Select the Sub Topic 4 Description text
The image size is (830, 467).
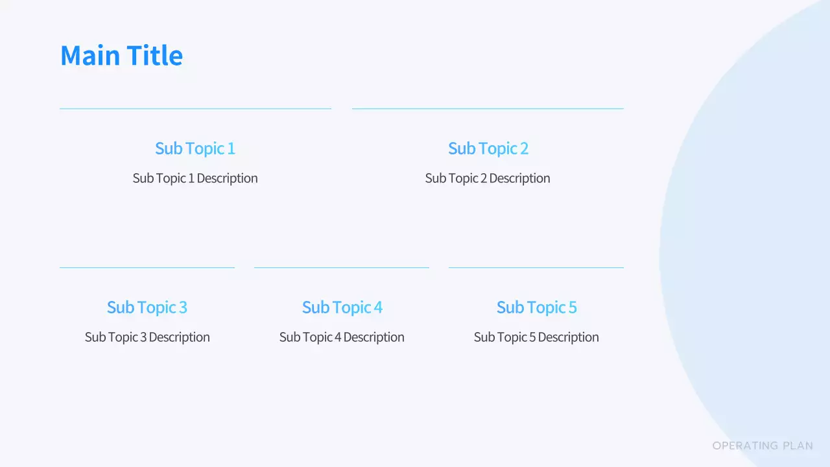click(x=342, y=337)
